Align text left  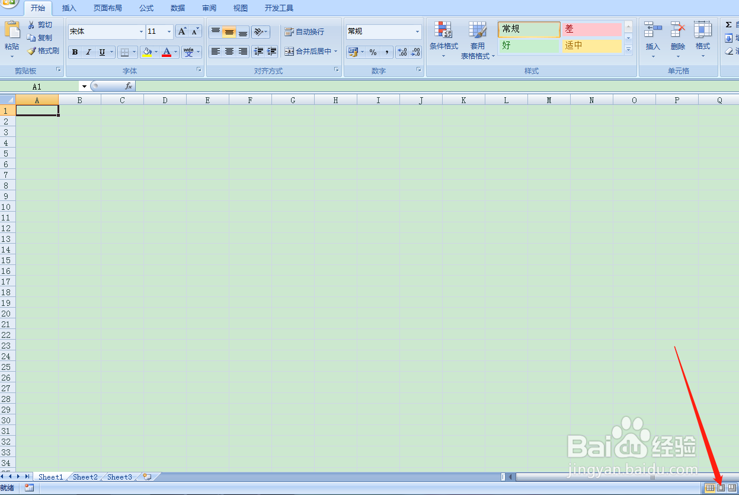coord(216,52)
